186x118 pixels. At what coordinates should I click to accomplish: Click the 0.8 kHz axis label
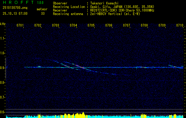(x=2, y=83)
